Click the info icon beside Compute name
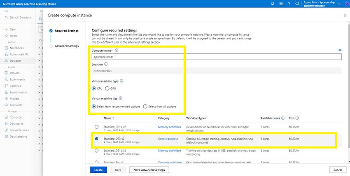 coord(117,50)
